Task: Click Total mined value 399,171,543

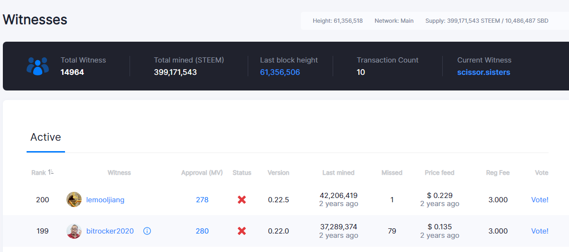Action: coord(175,72)
